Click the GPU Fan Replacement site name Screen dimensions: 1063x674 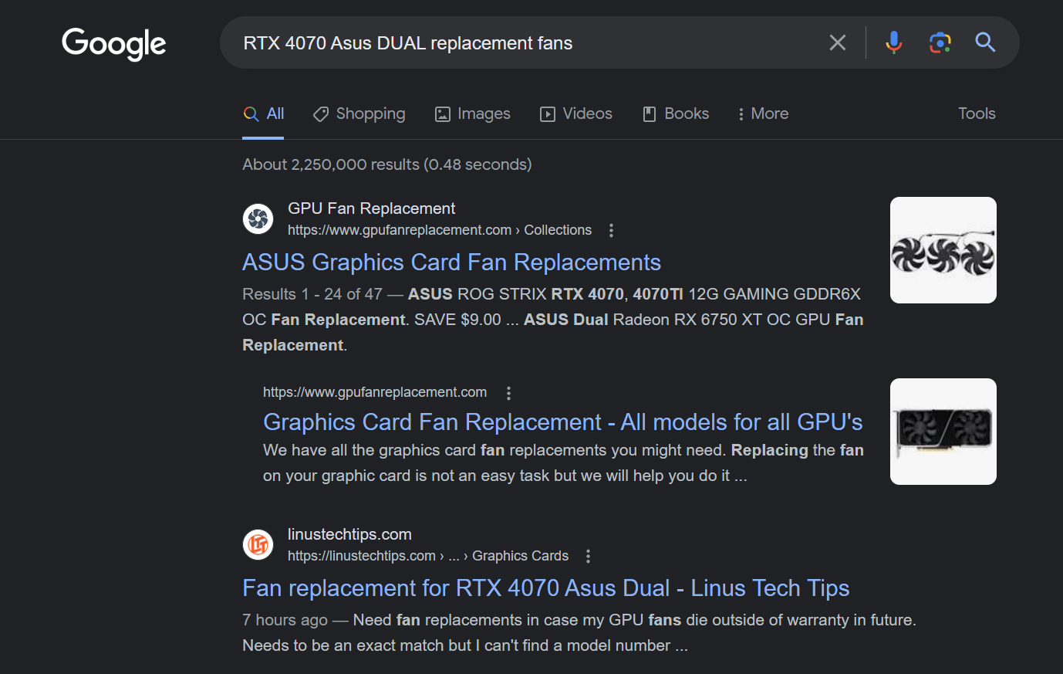(371, 208)
